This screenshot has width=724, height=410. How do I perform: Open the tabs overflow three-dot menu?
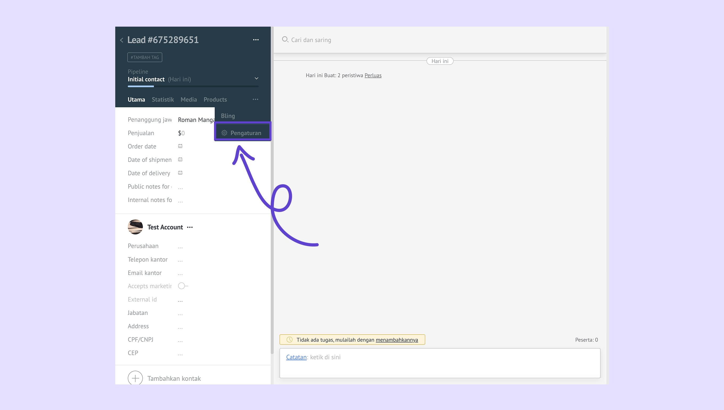pyautogui.click(x=255, y=99)
